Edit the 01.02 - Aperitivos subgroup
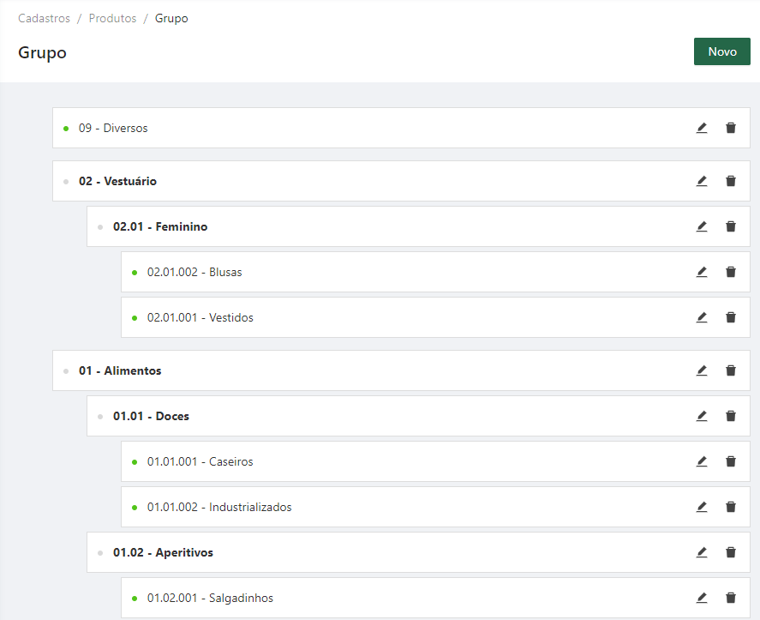 [702, 552]
